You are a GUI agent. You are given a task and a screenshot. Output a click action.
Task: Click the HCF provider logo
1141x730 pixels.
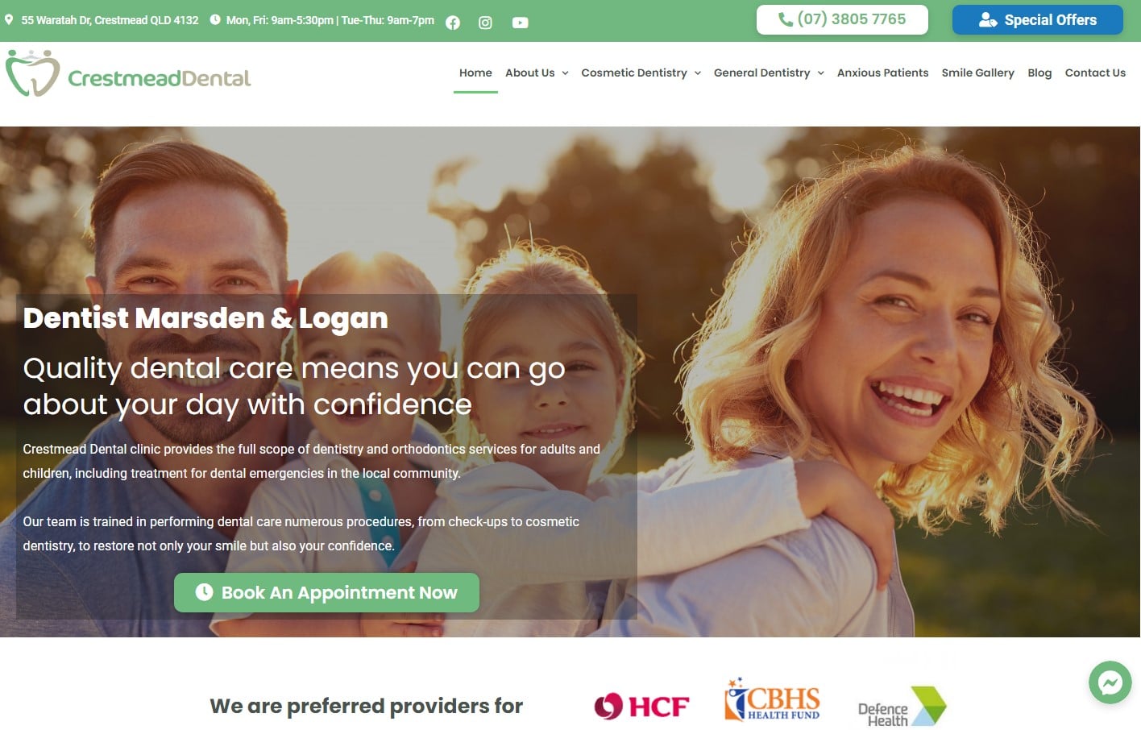point(641,707)
